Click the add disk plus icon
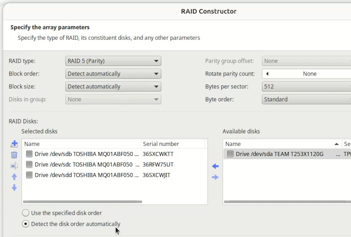This screenshot has width=351, height=237. tap(14, 144)
